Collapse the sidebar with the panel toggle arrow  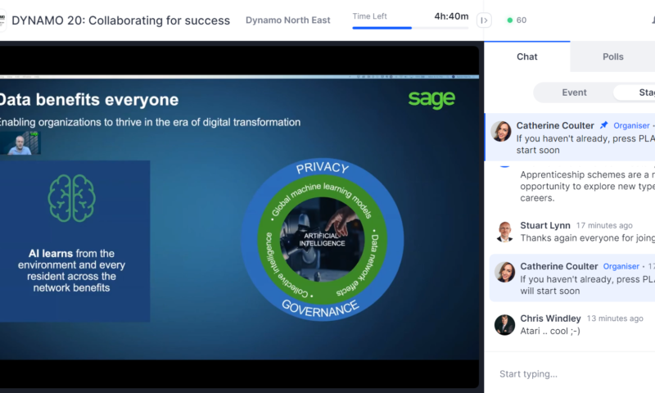[484, 20]
